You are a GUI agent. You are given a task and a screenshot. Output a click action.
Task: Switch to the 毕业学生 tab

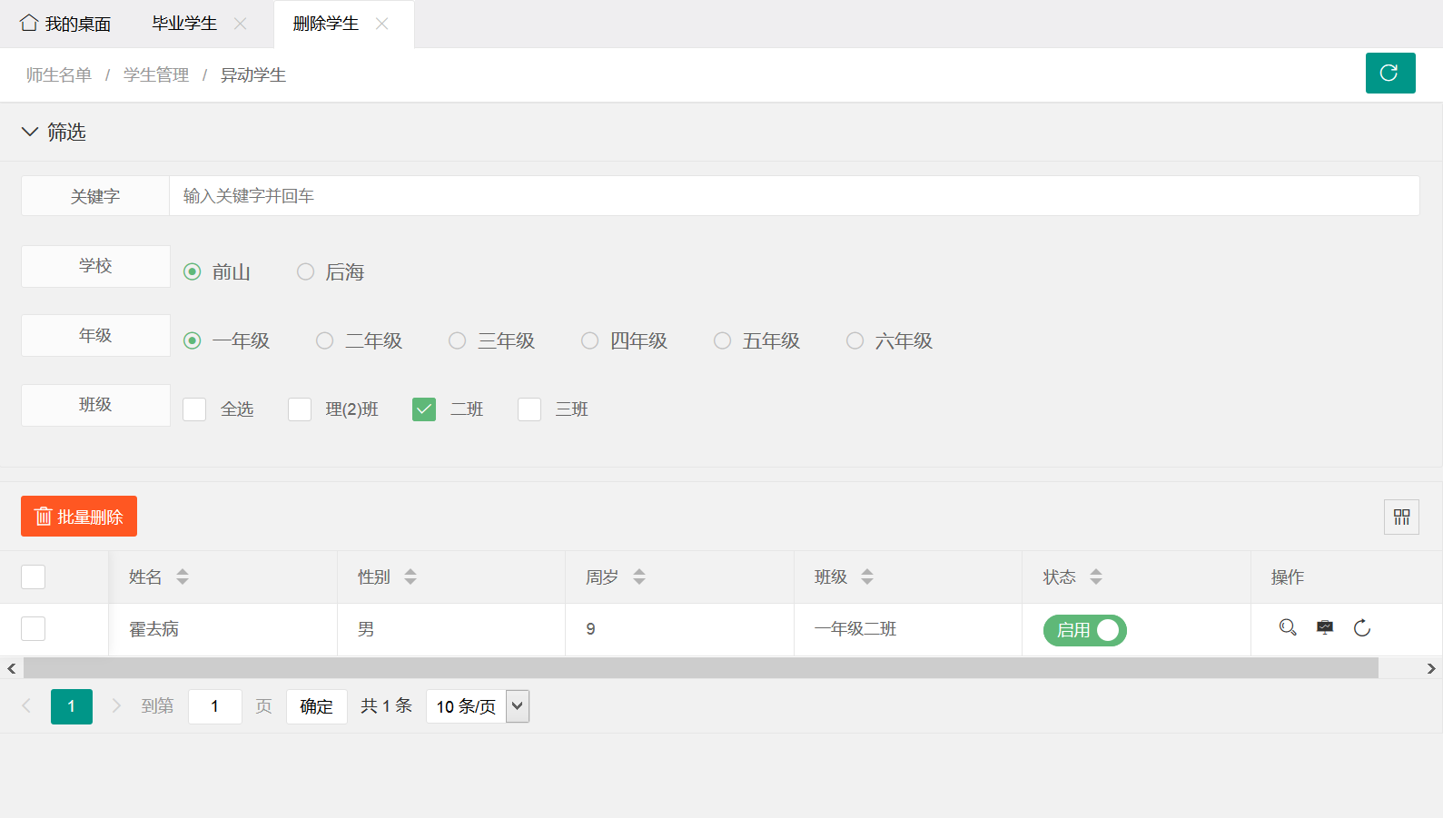click(x=184, y=24)
